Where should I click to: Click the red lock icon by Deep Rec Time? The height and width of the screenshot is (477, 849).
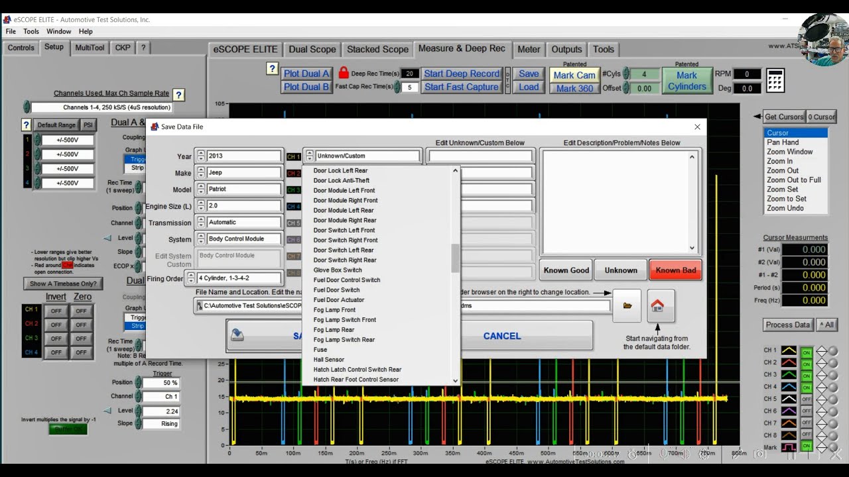(x=344, y=73)
